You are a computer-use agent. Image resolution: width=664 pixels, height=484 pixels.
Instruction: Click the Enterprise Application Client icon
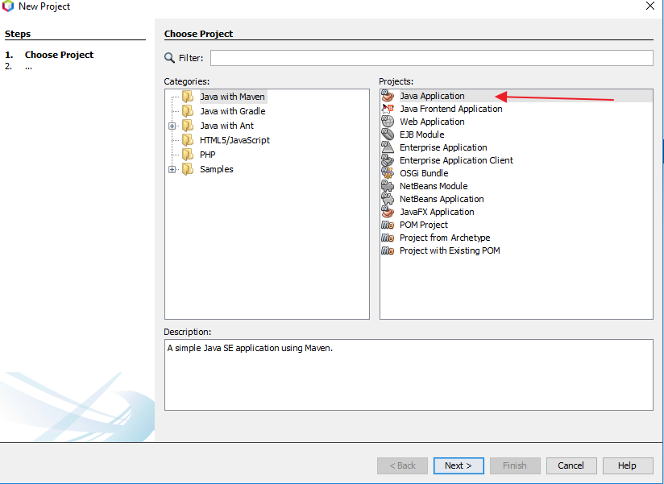(388, 160)
